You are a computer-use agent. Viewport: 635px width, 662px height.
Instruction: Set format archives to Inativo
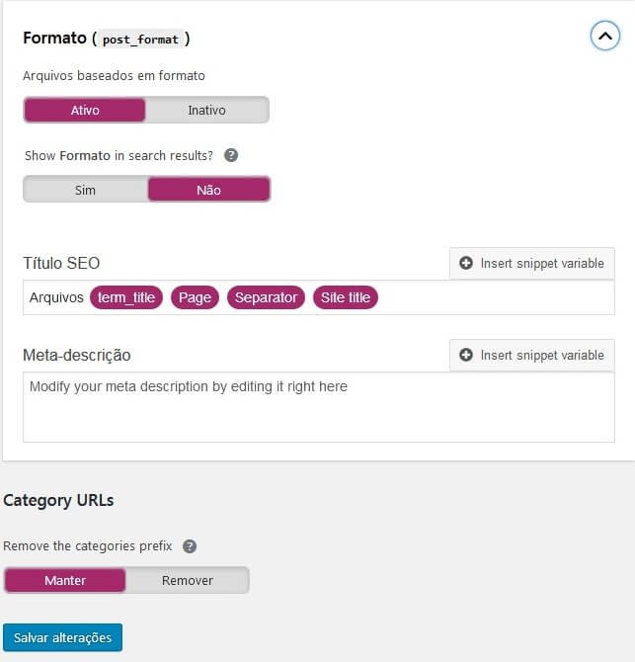pyautogui.click(x=206, y=111)
